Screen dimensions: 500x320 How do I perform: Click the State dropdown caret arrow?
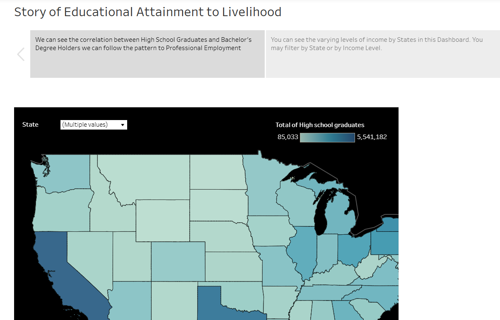point(123,125)
